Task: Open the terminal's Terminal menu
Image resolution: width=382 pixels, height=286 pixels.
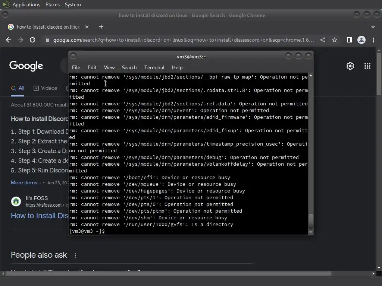Action: point(154,68)
